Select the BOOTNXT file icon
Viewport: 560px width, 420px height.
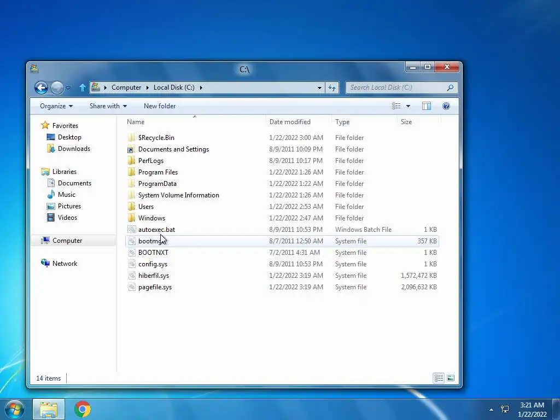pos(131,253)
